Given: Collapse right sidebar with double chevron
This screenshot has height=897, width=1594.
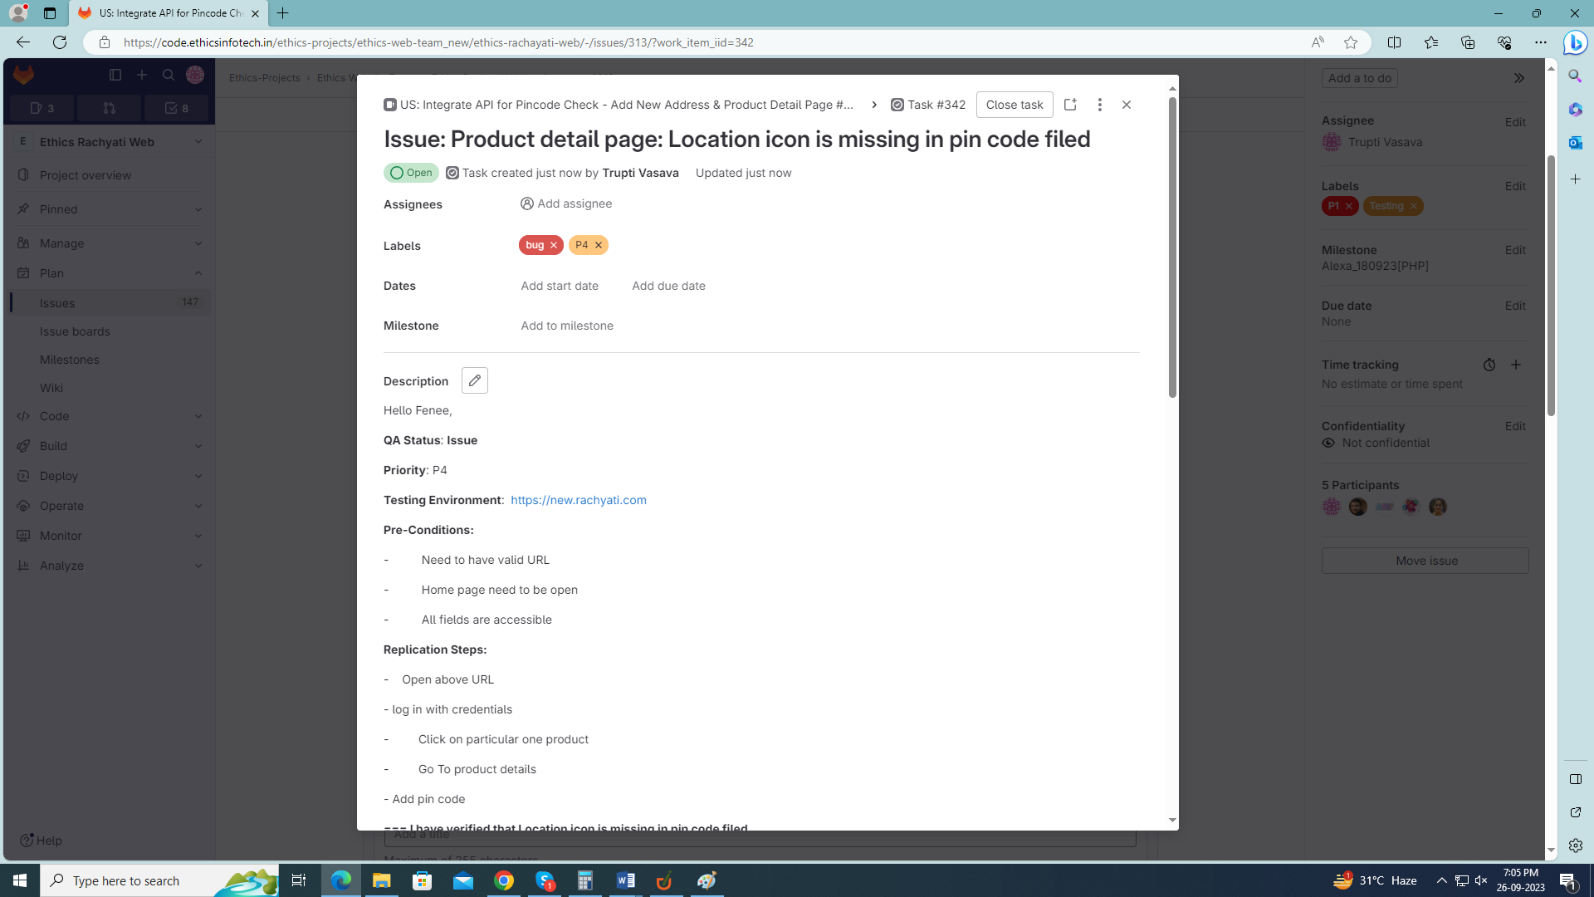Looking at the screenshot, I should point(1518,78).
